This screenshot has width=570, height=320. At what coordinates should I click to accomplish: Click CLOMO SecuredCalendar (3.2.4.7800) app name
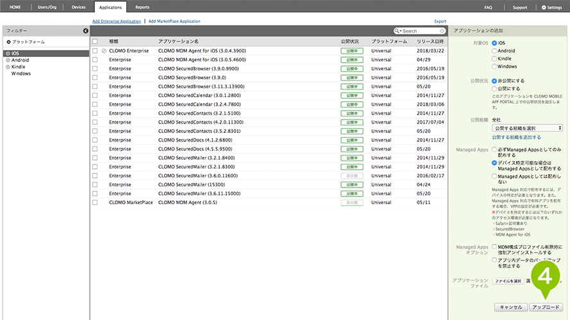tap(199, 104)
